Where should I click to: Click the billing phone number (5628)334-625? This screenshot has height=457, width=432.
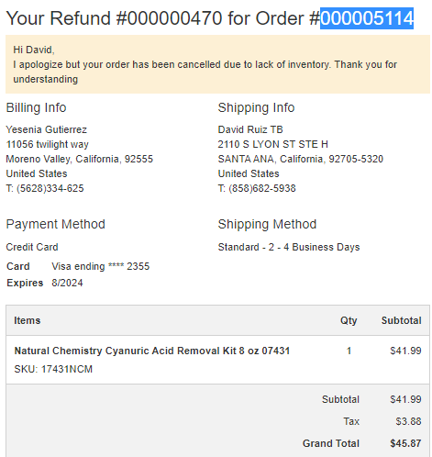[50, 188]
